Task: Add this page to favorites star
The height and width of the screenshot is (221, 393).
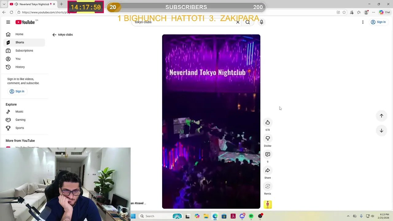Action: tap(344, 12)
